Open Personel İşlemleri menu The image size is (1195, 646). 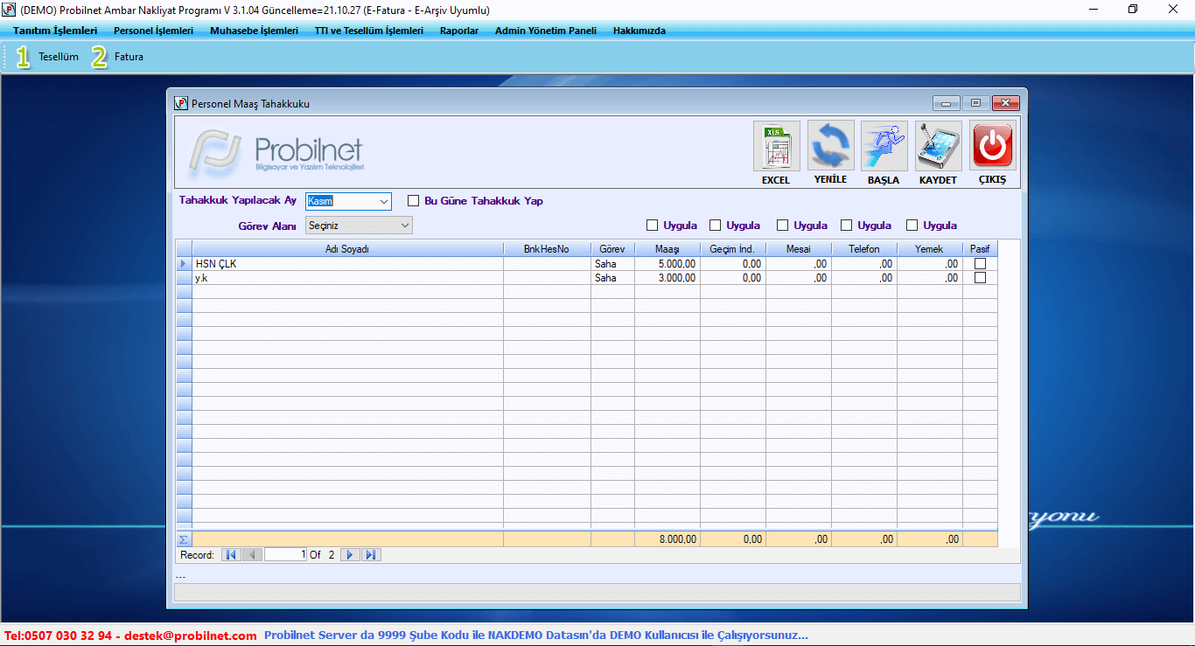coord(153,31)
